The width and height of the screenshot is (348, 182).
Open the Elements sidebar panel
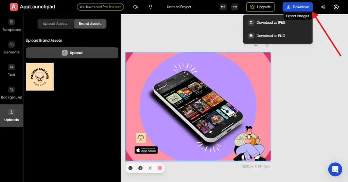[12, 48]
